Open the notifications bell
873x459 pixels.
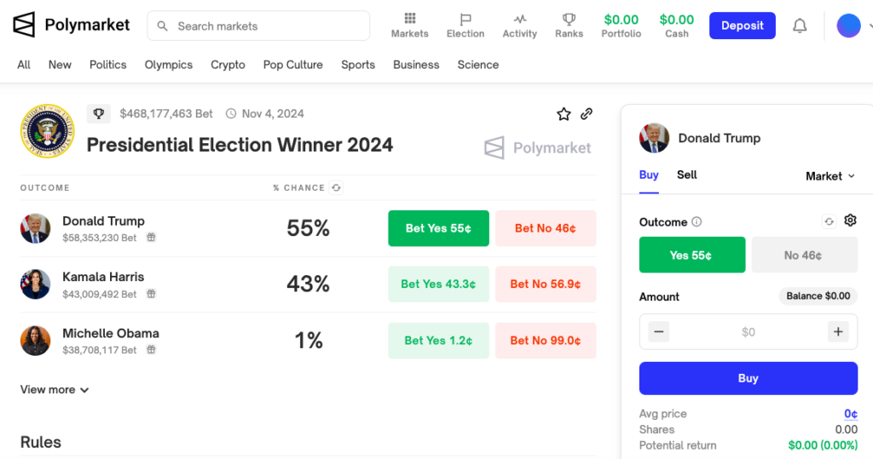pyautogui.click(x=800, y=26)
